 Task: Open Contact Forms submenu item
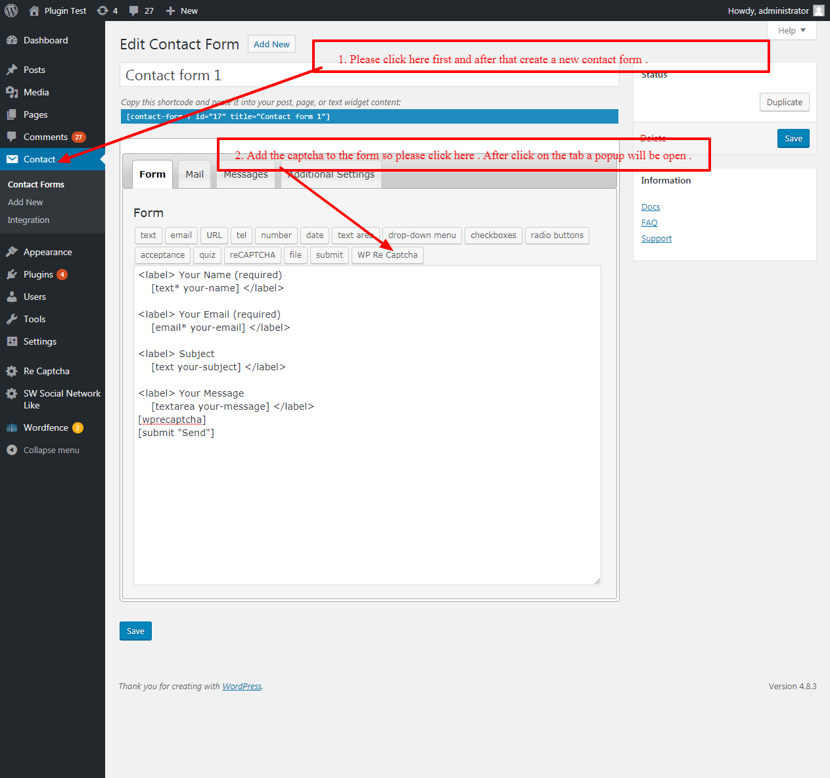tap(36, 184)
